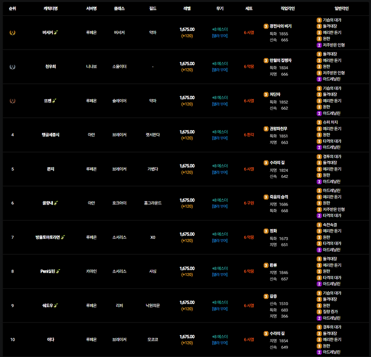Click the silver second-place rank medal icon
Viewport: 371px width, 357px height.
point(12,66)
